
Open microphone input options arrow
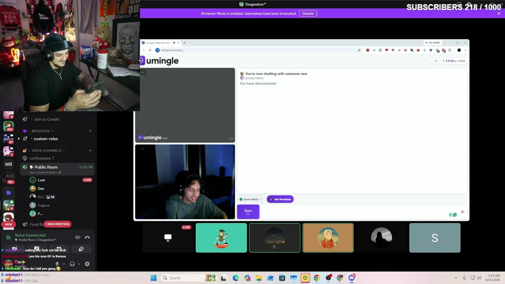[x=64, y=264]
